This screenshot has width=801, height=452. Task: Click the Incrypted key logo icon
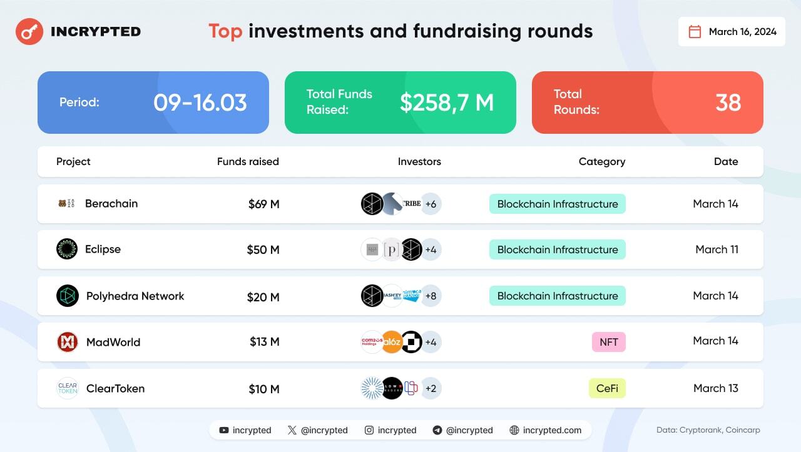[29, 31]
